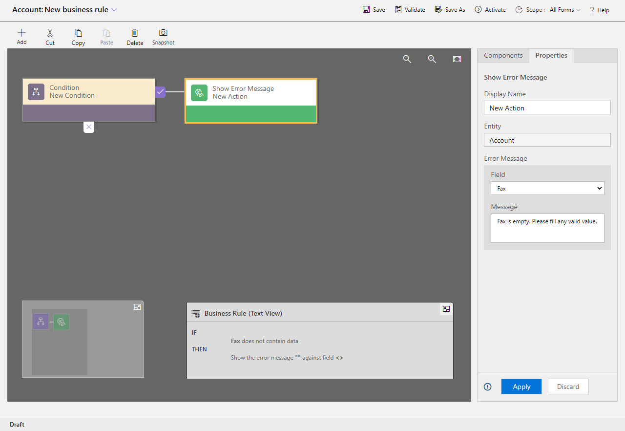This screenshot has width=625, height=431.
Task: Click inside the error Message text box
Action: (547, 227)
